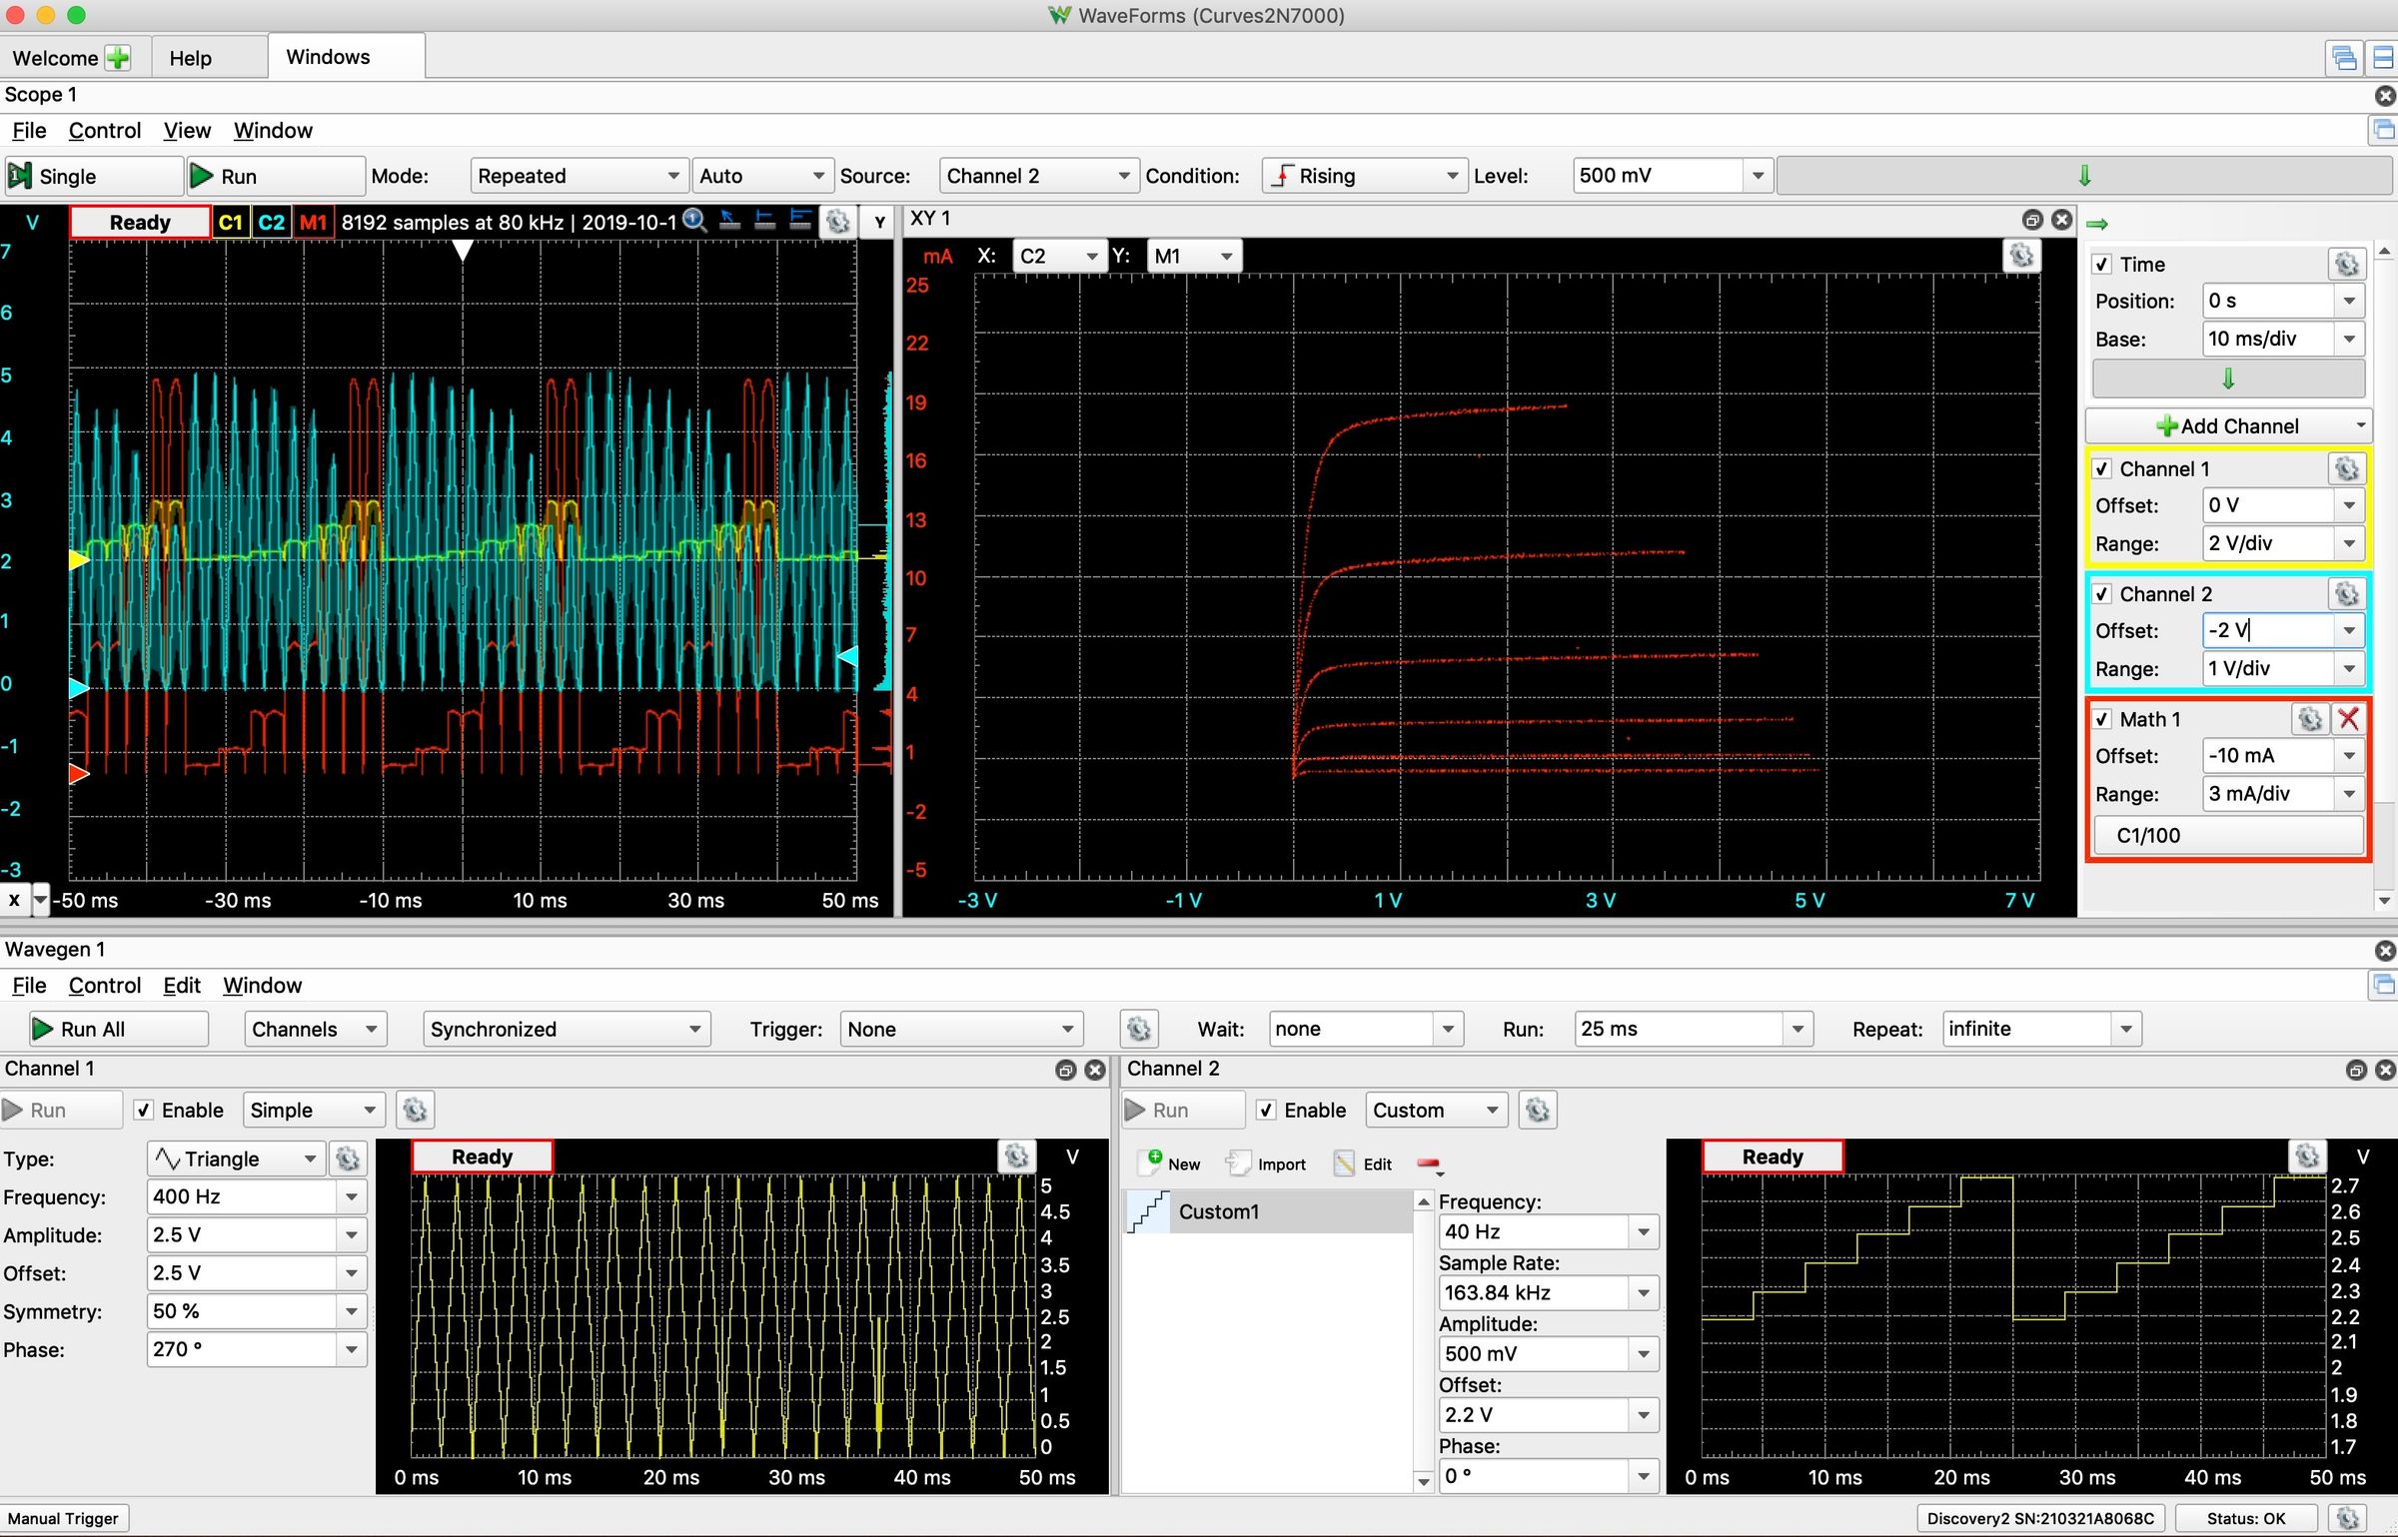
Task: Add a new channel to the XY plot
Action: point(2226,424)
